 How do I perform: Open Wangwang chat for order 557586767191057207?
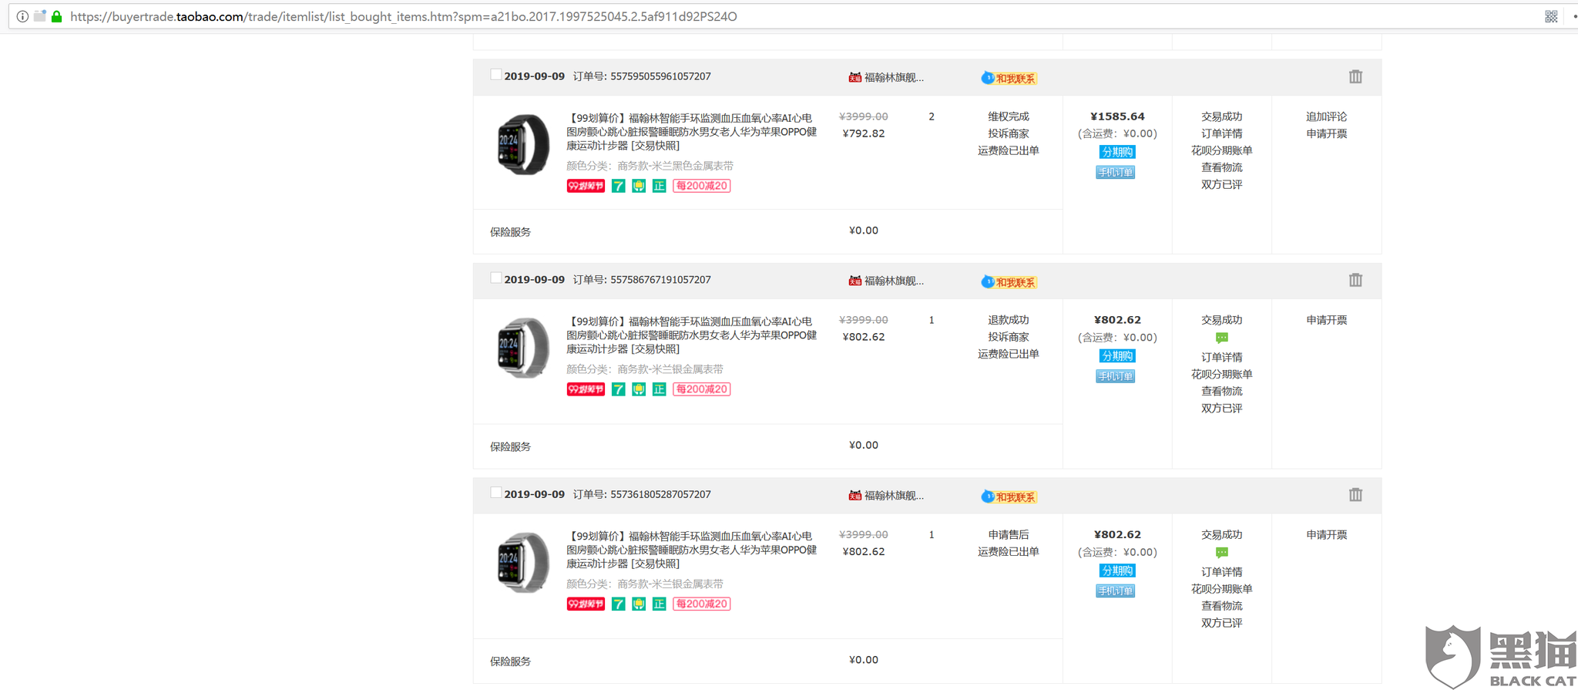tap(1009, 282)
